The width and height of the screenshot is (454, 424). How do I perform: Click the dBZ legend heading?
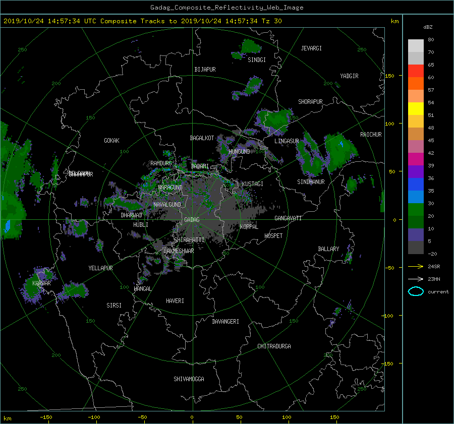click(x=428, y=27)
